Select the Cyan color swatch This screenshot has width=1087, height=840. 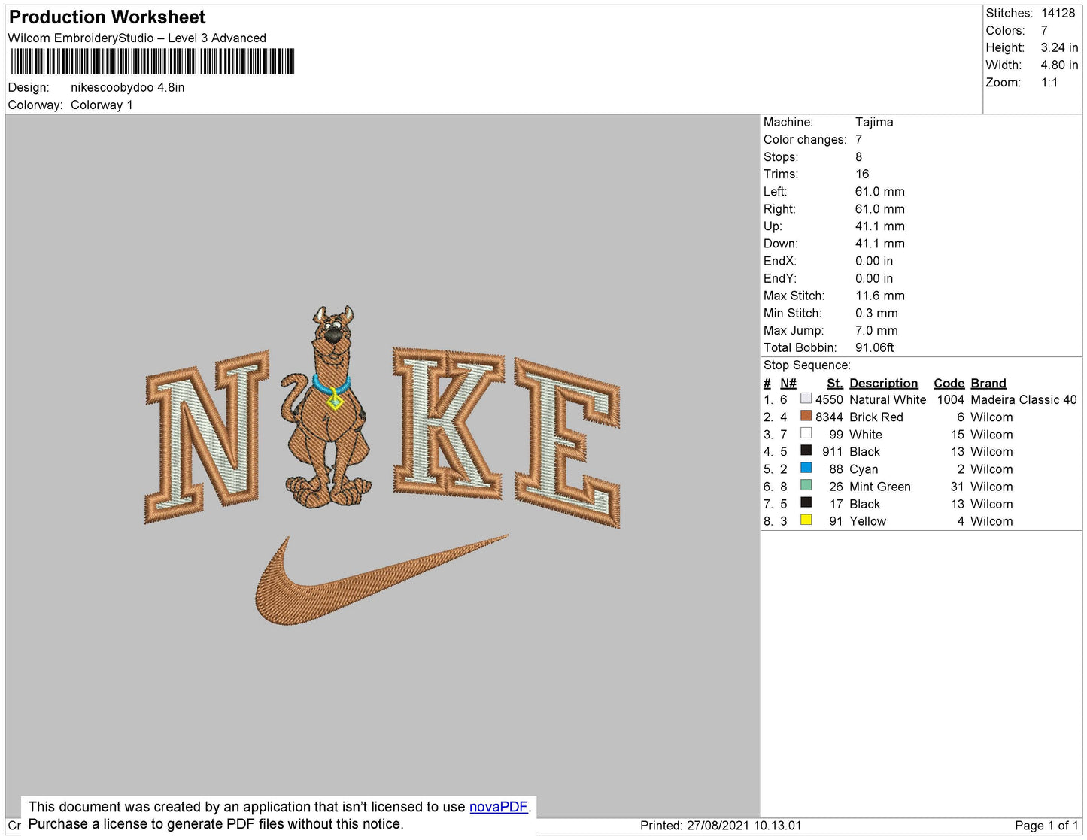(806, 468)
